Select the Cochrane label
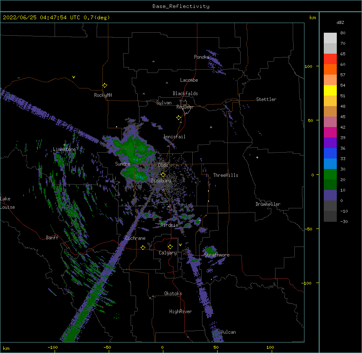The height and width of the screenshot is (353, 362). click(x=135, y=238)
